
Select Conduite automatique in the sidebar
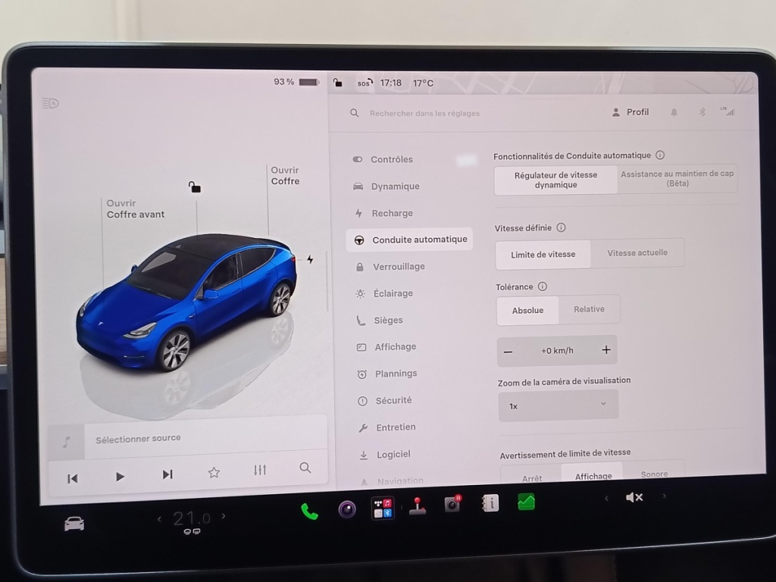(410, 240)
